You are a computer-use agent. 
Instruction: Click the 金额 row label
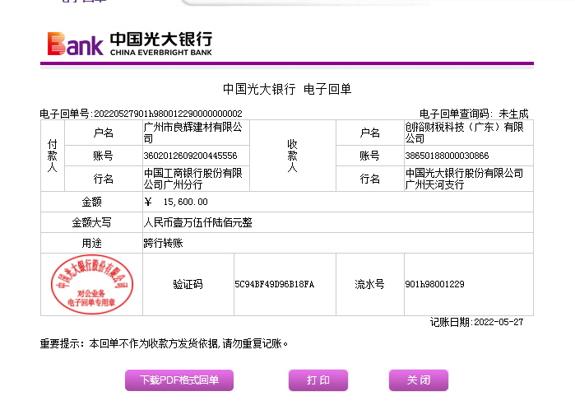tap(91, 202)
